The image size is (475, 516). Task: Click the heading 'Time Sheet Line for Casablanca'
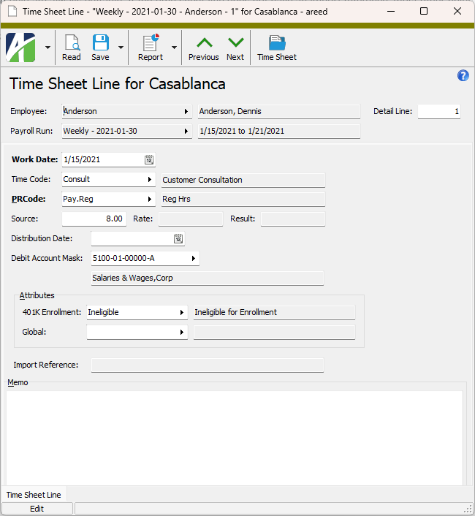(x=118, y=84)
